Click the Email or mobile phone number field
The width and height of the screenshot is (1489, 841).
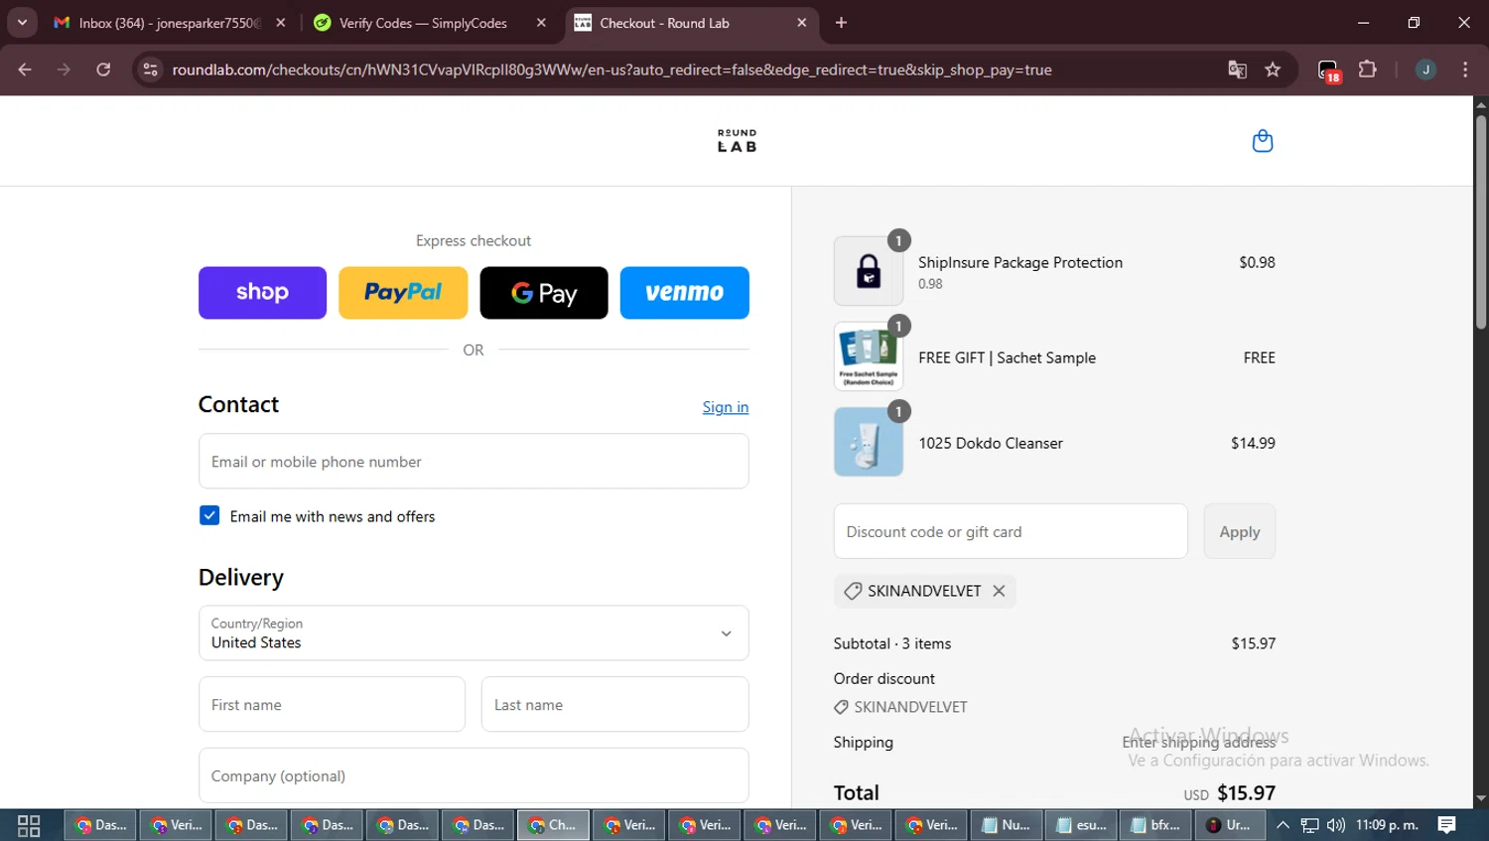coord(474,462)
